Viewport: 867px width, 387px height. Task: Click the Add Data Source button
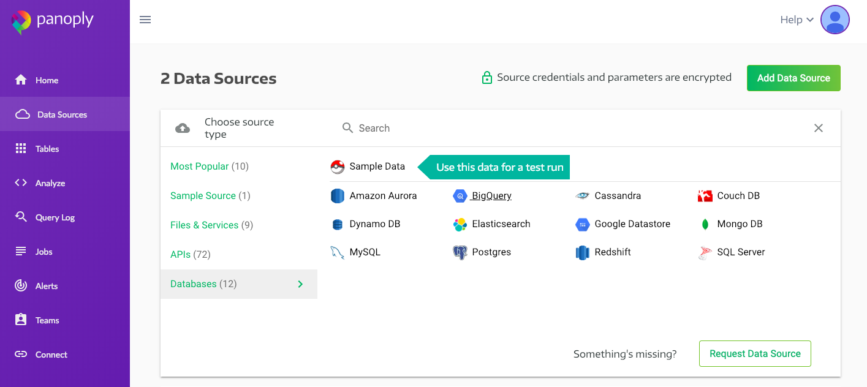[793, 78]
